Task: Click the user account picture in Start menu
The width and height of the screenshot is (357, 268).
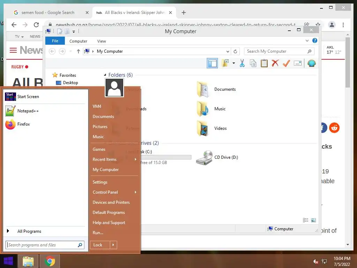Action: (x=114, y=88)
